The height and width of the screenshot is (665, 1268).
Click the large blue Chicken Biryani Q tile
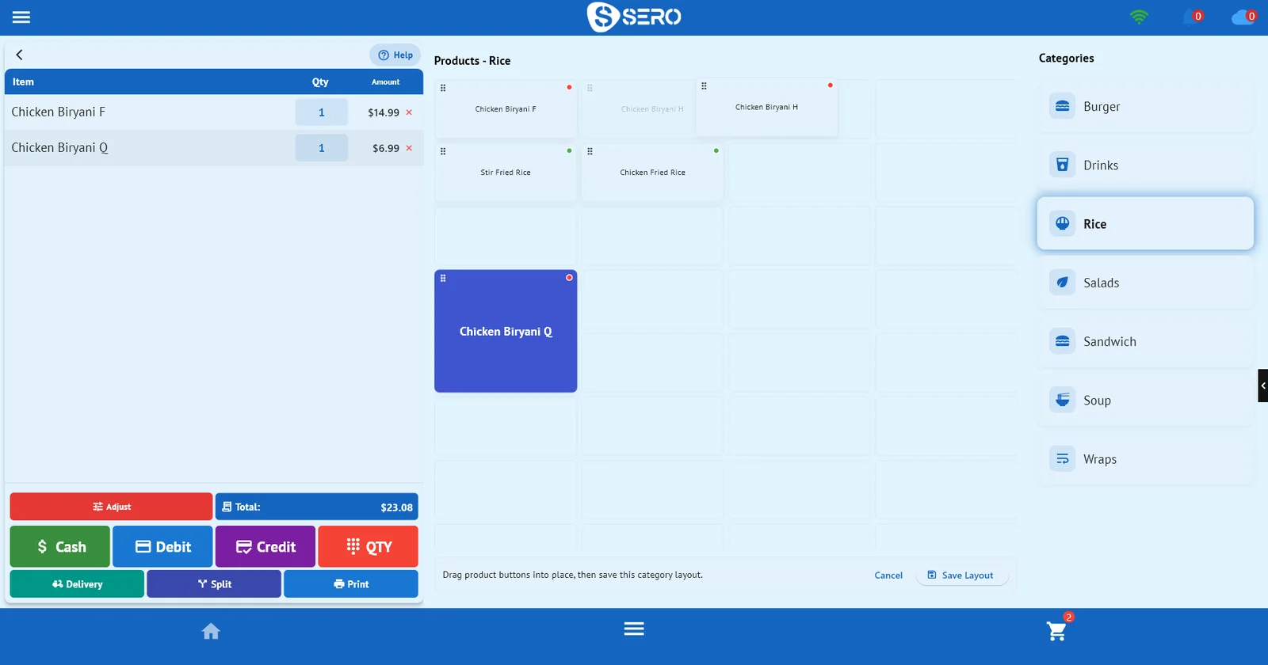pyautogui.click(x=506, y=331)
